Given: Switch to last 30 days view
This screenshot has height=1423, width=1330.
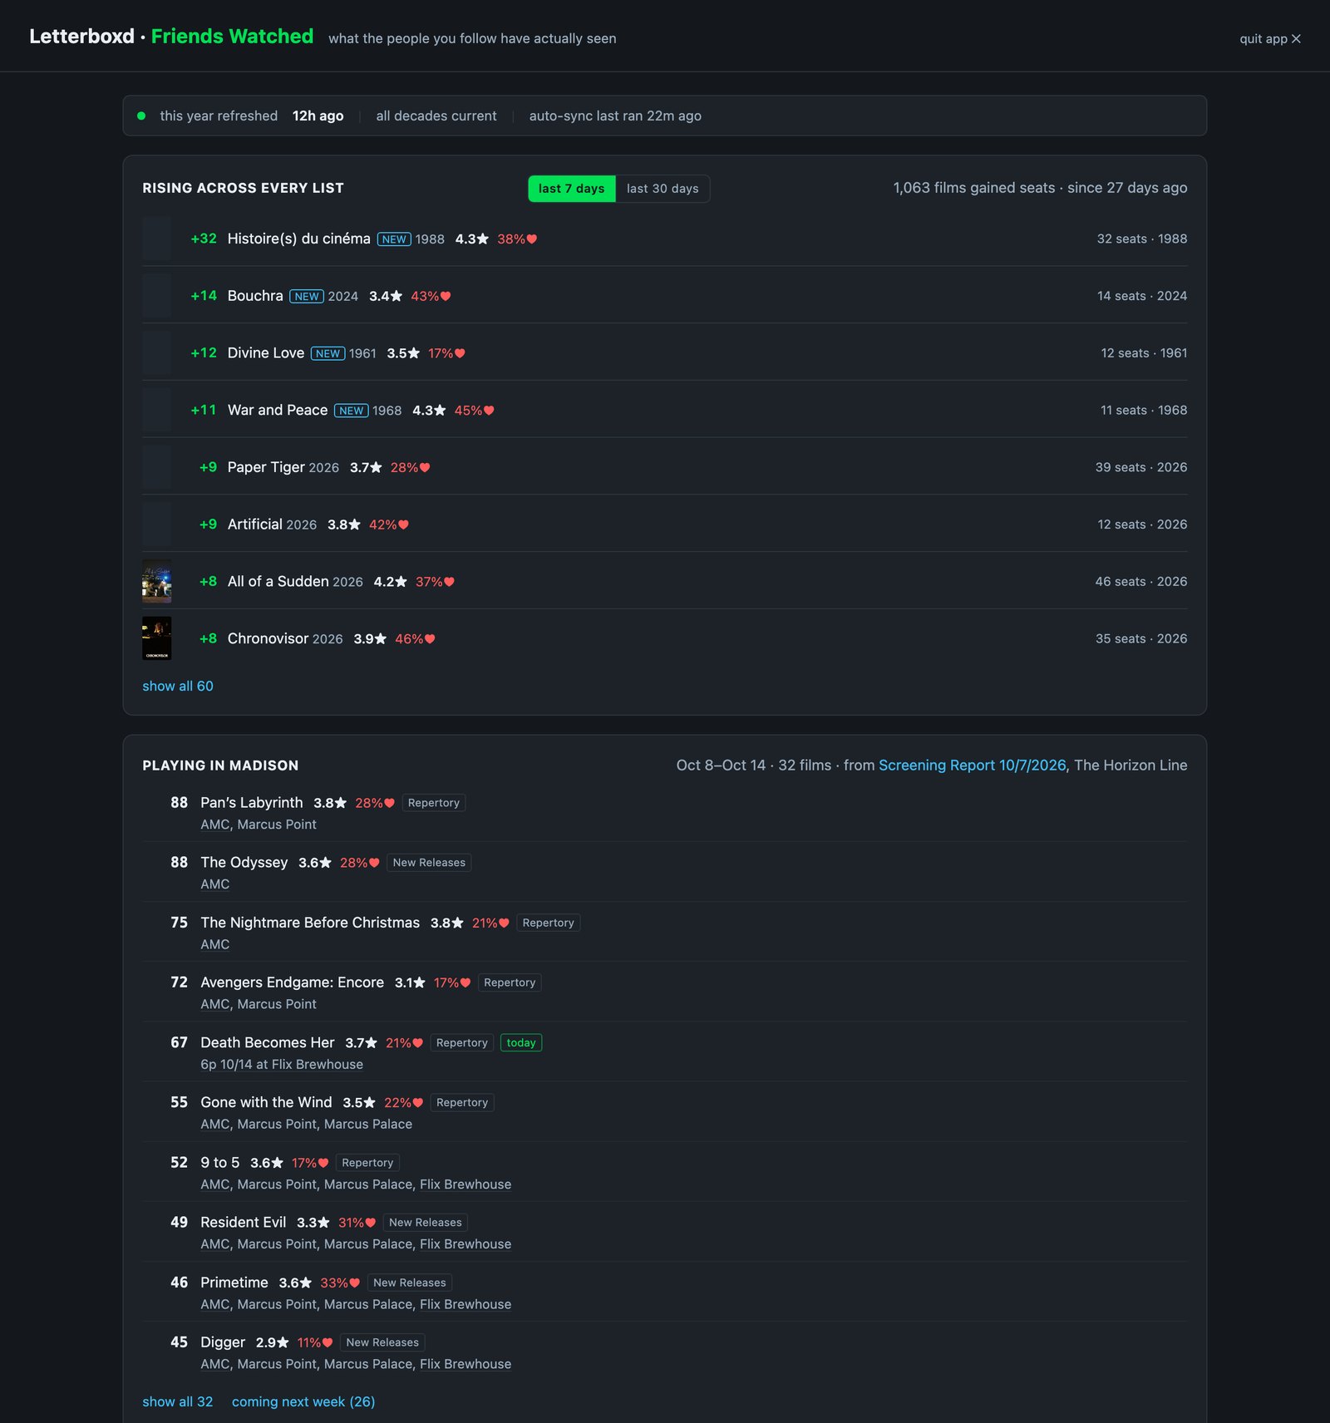Looking at the screenshot, I should [x=663, y=189].
